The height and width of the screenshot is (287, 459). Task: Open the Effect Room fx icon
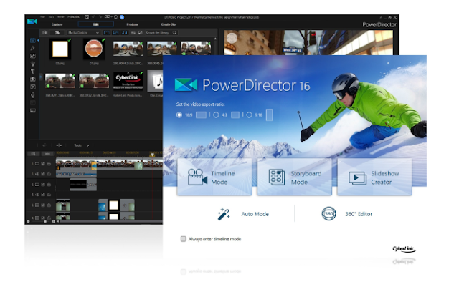click(x=33, y=48)
